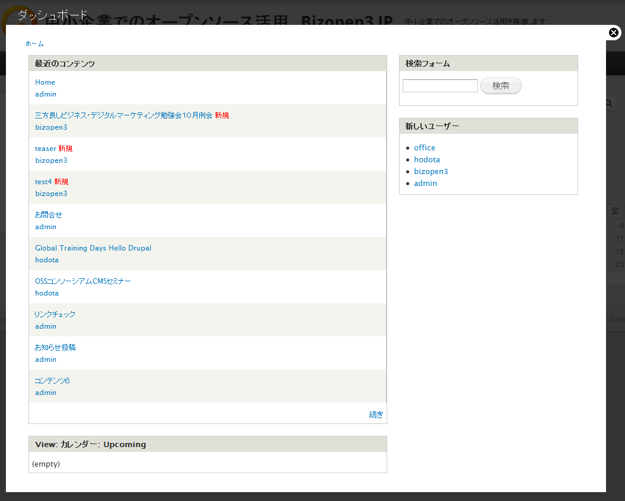Click the 新規 marker beside test4
The image size is (625, 501).
(62, 182)
